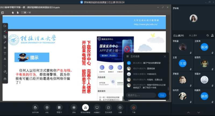Collapse participant list with the up chevron
Image resolution: width=215 pixels, height=116 pixels.
[188, 112]
